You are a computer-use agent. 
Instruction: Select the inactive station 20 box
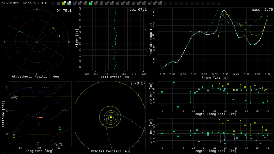tap(160, 3)
